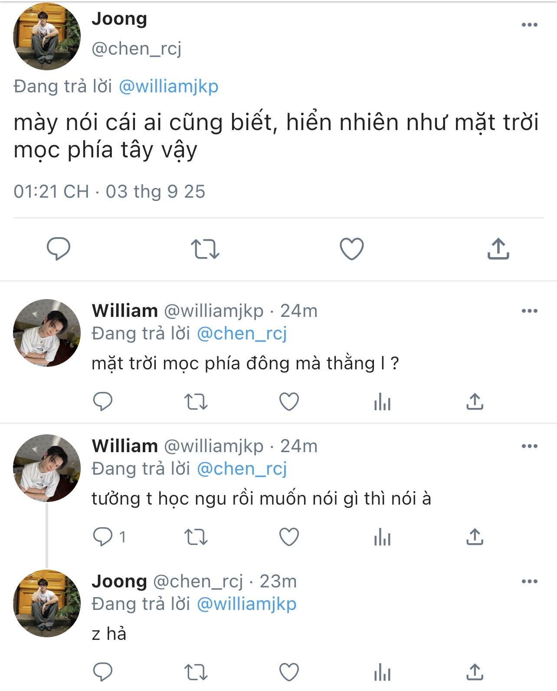Image resolution: width=557 pixels, height=691 pixels.
Task: Open William's avatar on "học ngu" tweet
Action: (x=47, y=468)
